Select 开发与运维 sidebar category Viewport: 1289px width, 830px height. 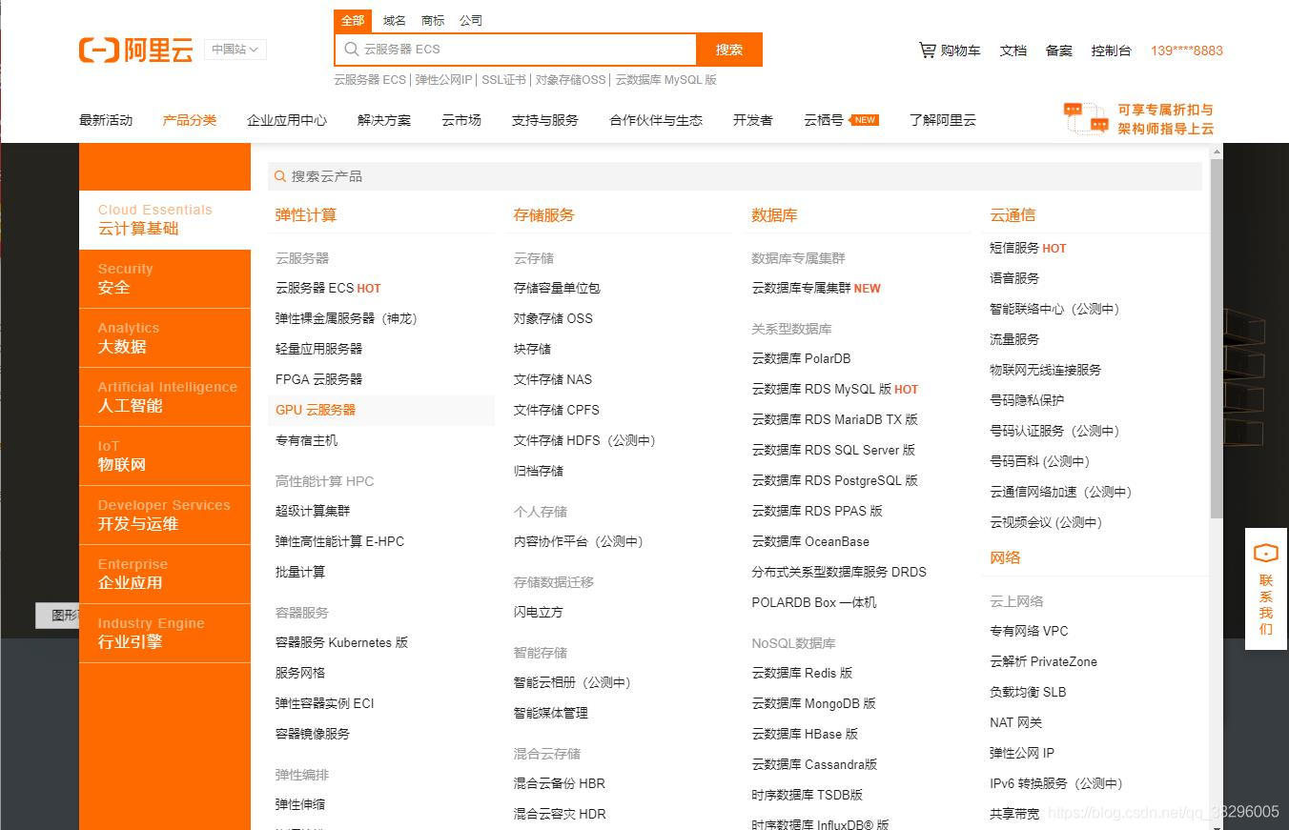pyautogui.click(x=165, y=516)
